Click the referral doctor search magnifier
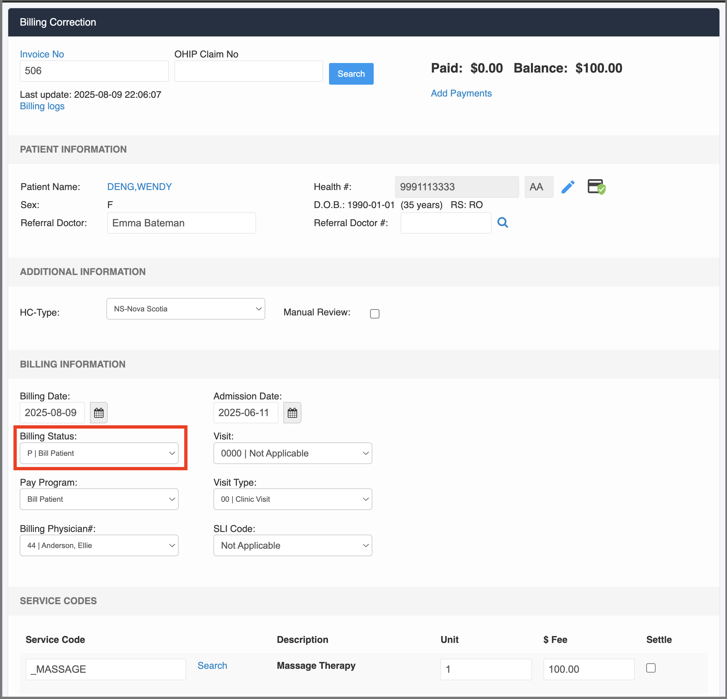 (x=503, y=222)
